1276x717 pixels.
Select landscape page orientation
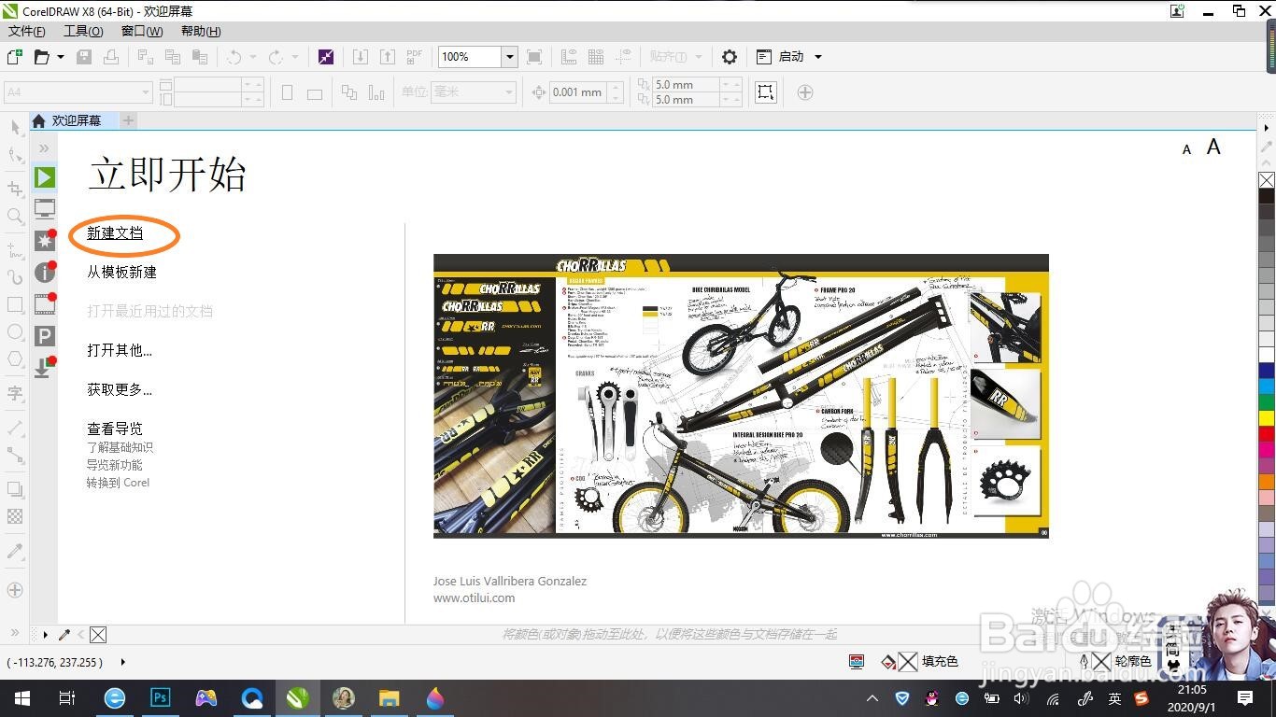coord(315,92)
